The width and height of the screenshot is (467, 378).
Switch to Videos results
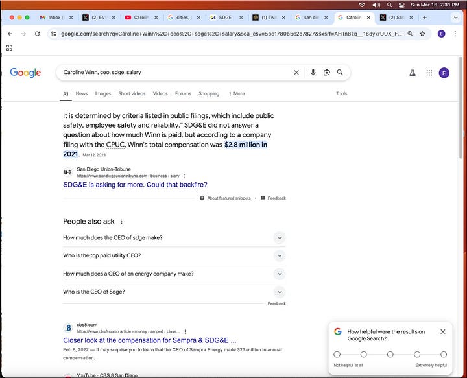tap(160, 94)
